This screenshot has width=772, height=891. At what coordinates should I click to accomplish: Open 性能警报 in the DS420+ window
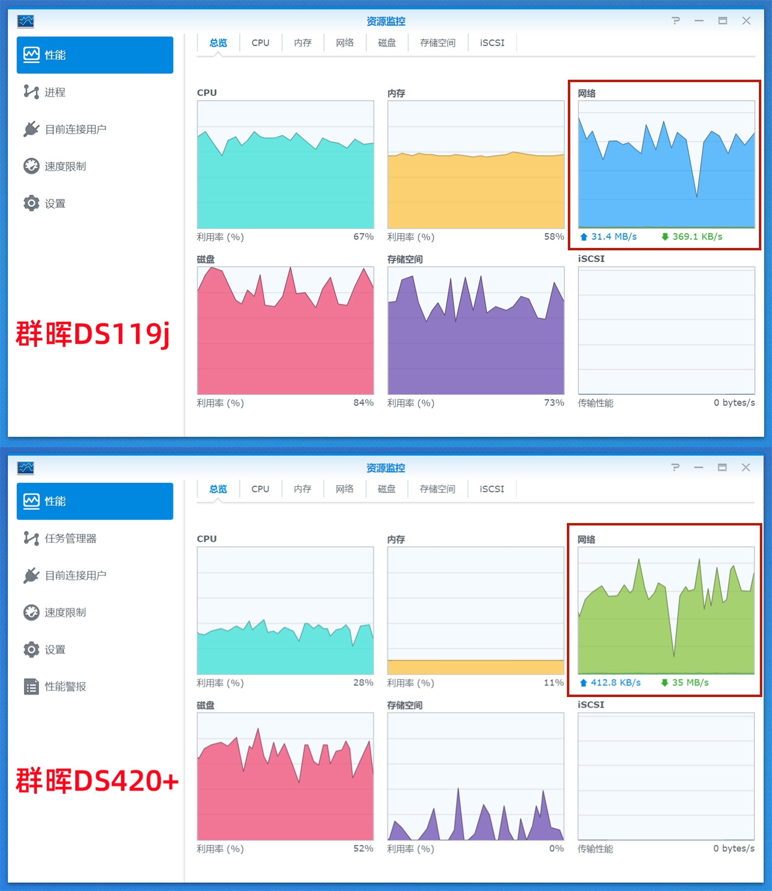pyautogui.click(x=95, y=686)
